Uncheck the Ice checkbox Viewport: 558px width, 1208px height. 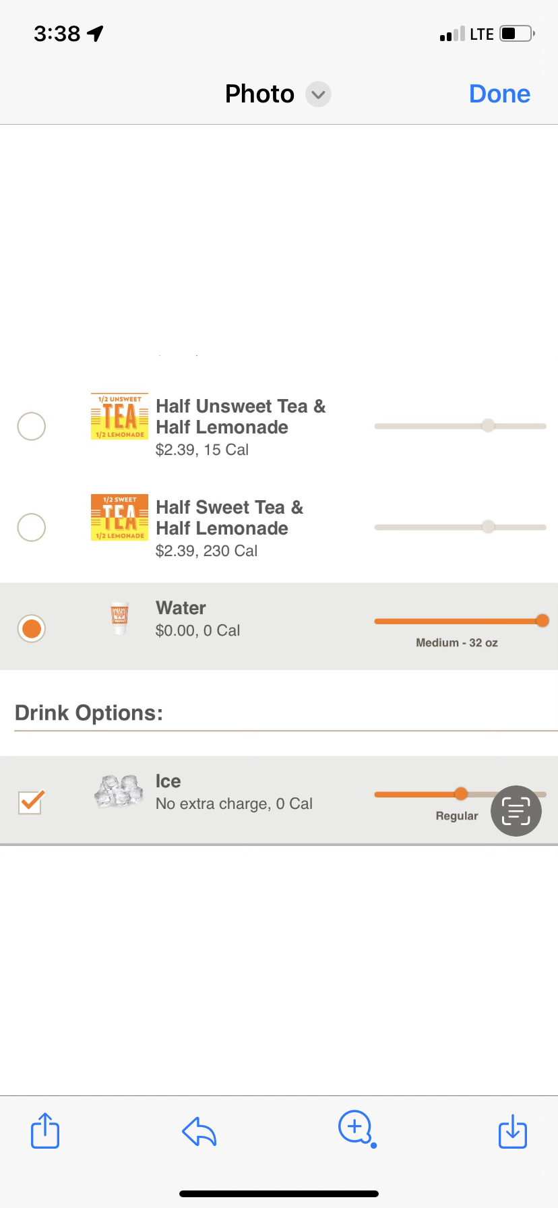click(x=31, y=802)
